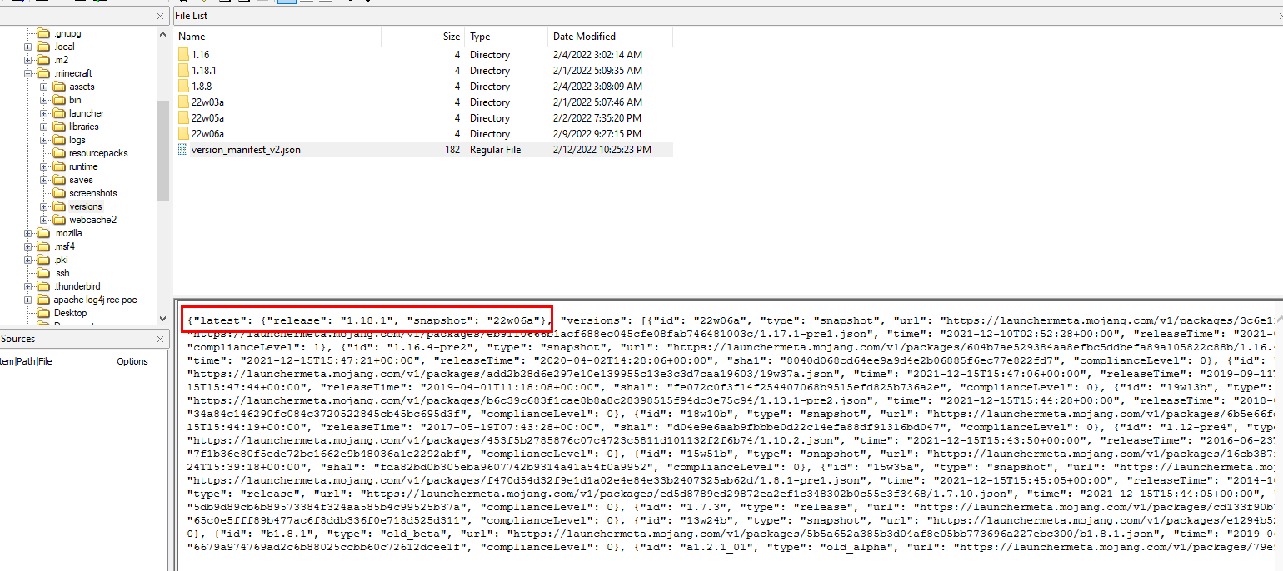Click the .minecraft folder icon in the tree
Viewport: 1283px width, 571px height.
tap(43, 73)
